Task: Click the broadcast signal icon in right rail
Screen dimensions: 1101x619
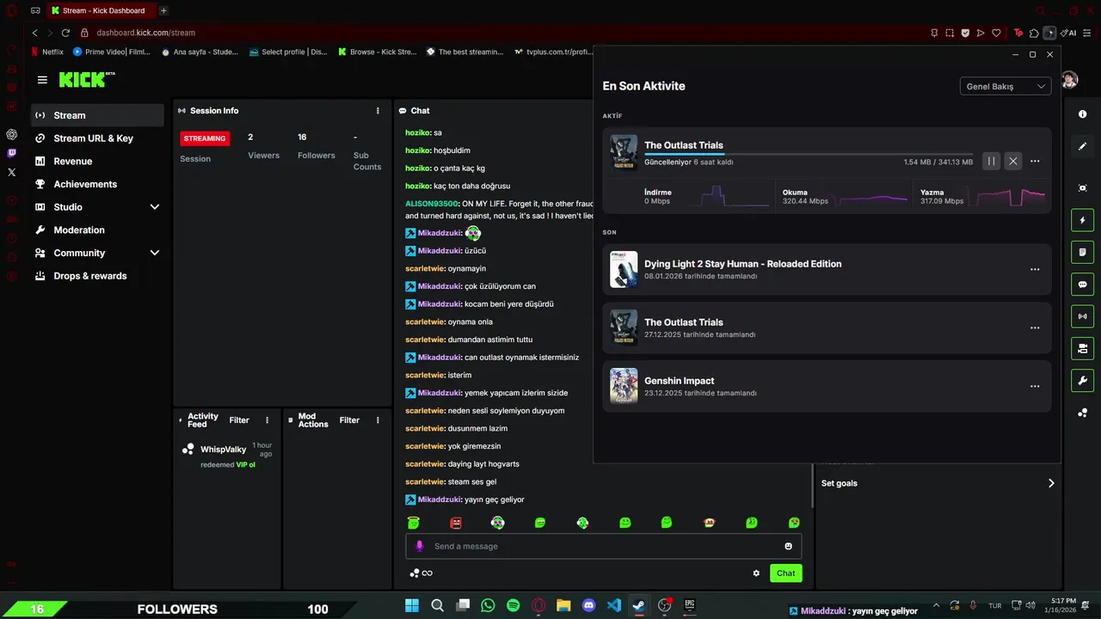Action: (x=1082, y=316)
